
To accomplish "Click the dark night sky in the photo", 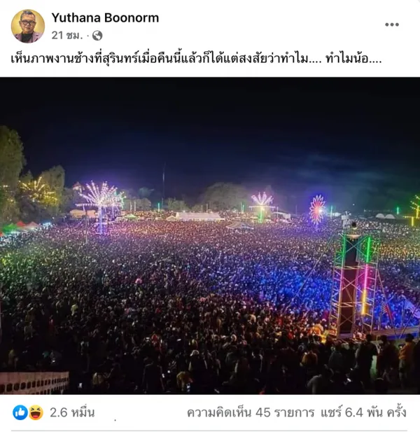I will 210,124.
